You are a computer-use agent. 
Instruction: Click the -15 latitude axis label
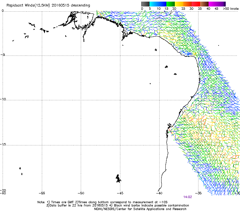[3, 144]
